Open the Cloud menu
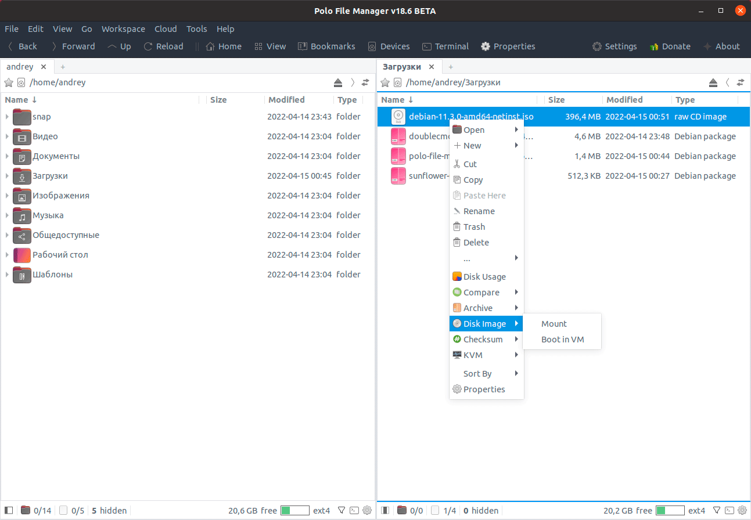The height and width of the screenshot is (520, 751). coord(166,29)
